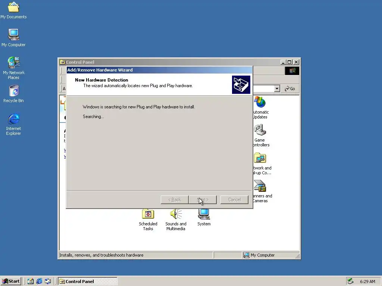The width and height of the screenshot is (382, 286).
Task: Click the Show Desktop quick launch icon
Action: [x=31, y=282]
